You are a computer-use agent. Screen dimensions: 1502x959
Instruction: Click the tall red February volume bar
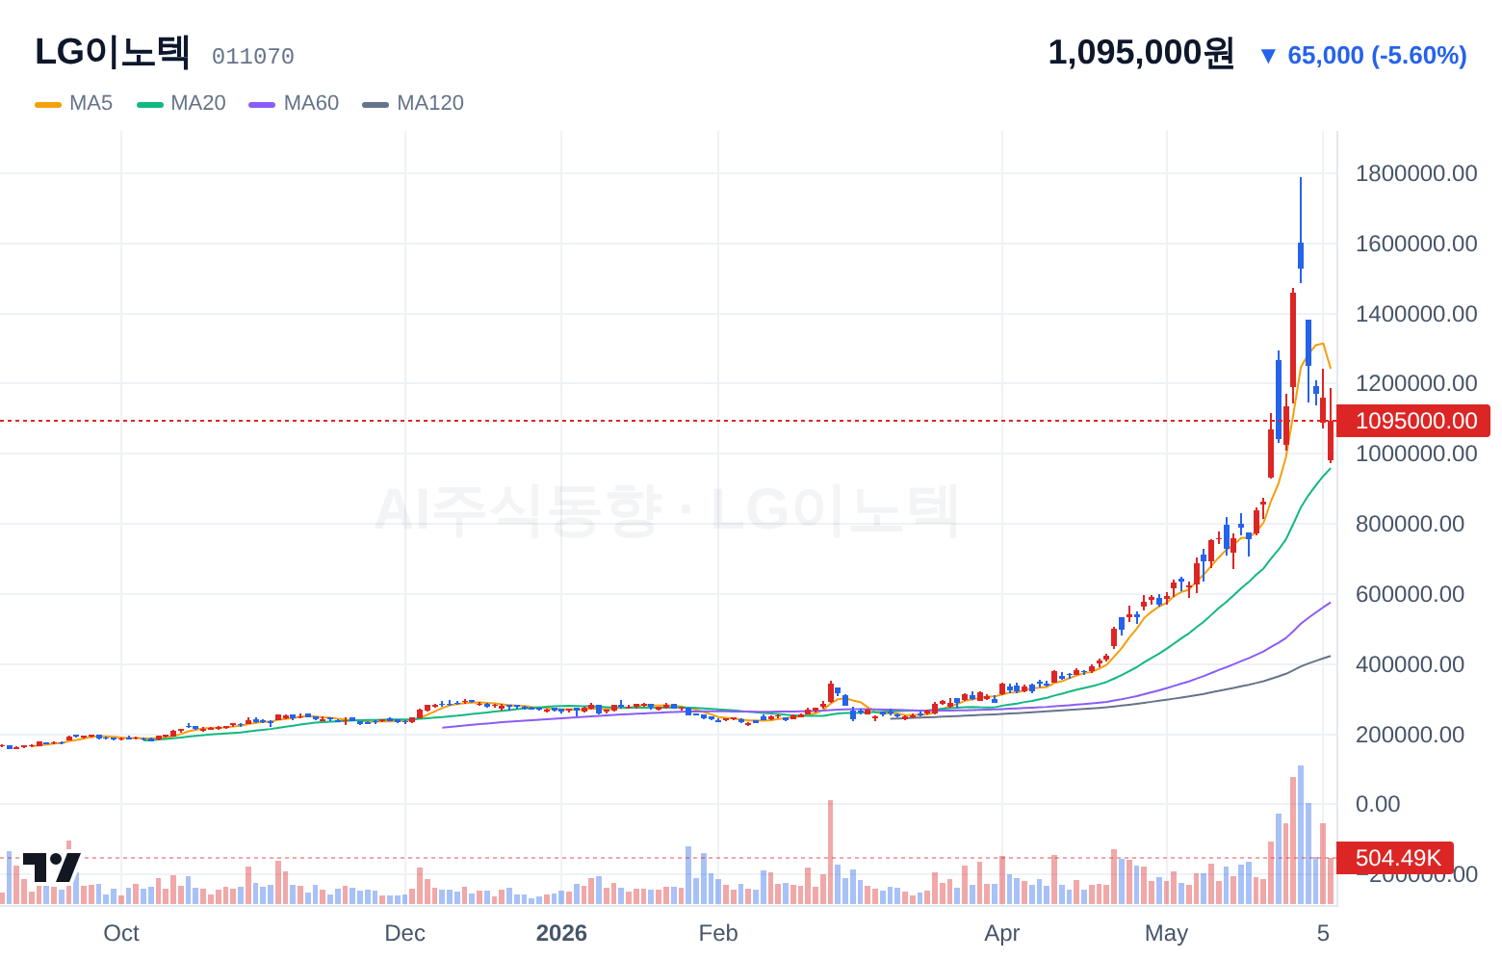coord(830,852)
